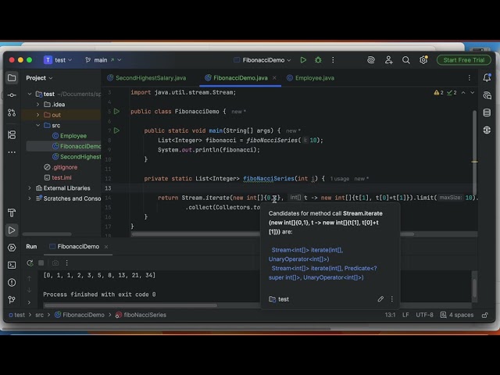This screenshot has height=375, width=500.
Task: Open Search Everywhere magnifier
Action: coord(406,60)
